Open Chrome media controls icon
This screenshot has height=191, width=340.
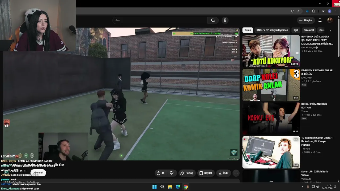323,11
